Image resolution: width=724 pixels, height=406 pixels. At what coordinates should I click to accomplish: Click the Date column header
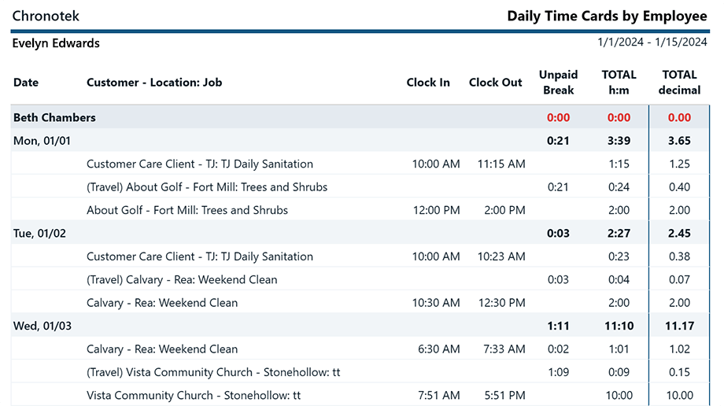coord(26,82)
